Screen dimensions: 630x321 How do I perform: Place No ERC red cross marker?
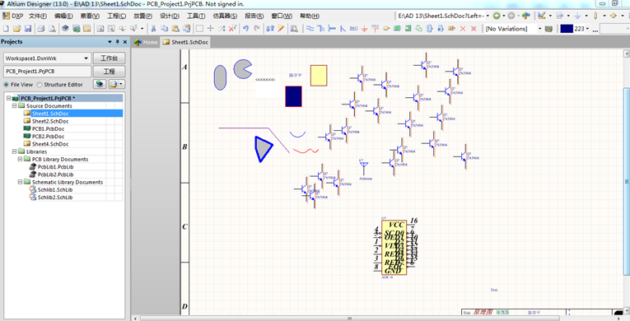point(463,29)
